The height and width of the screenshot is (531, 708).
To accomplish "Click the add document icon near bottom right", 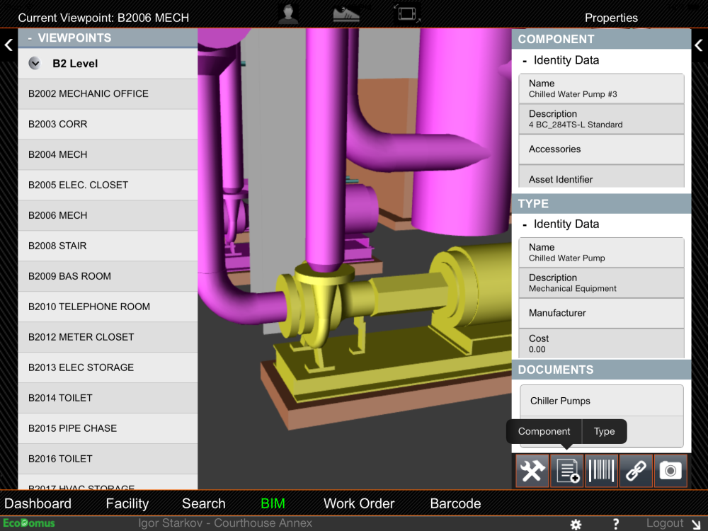I will click(x=566, y=470).
